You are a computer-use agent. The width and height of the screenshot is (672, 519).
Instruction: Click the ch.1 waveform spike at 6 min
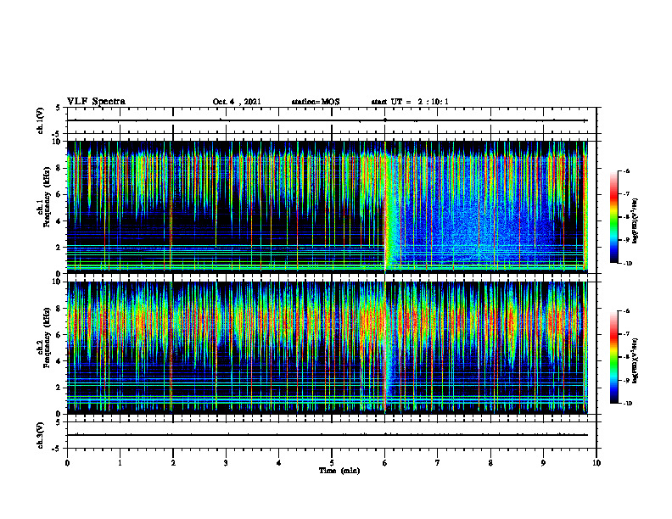click(385, 120)
